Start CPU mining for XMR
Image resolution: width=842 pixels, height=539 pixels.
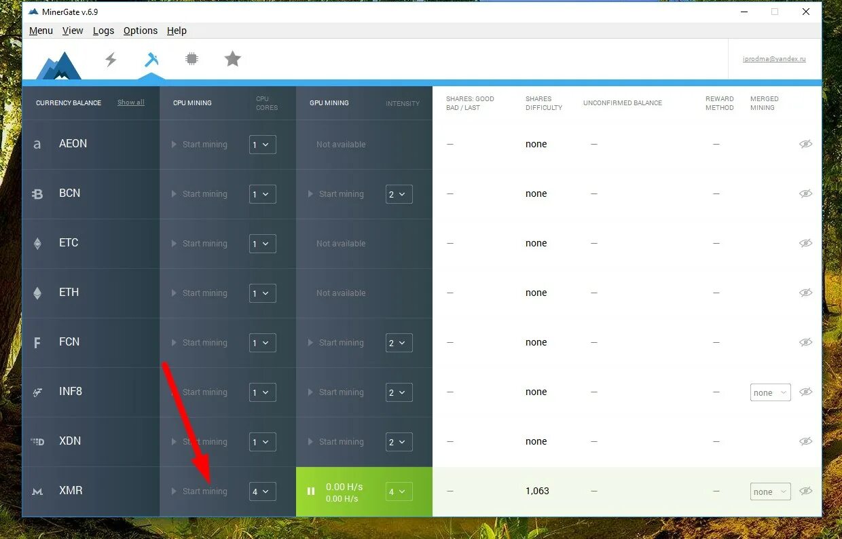(200, 491)
